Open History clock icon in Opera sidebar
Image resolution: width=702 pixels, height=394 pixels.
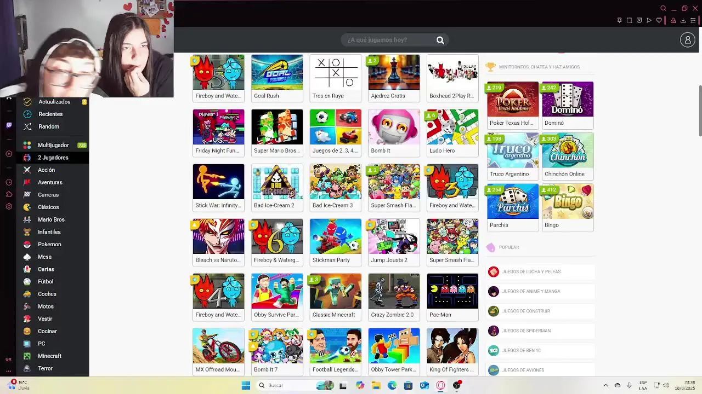[9, 182]
